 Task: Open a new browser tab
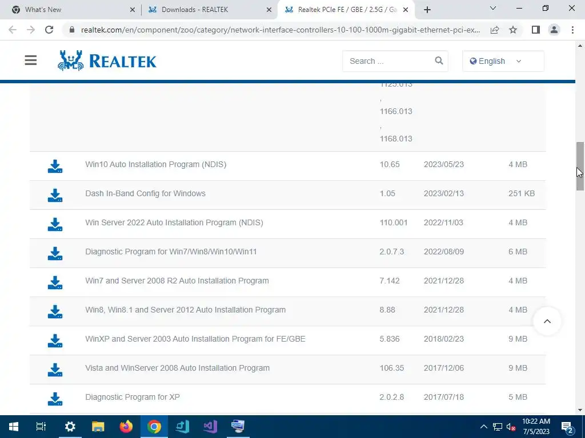point(427,10)
